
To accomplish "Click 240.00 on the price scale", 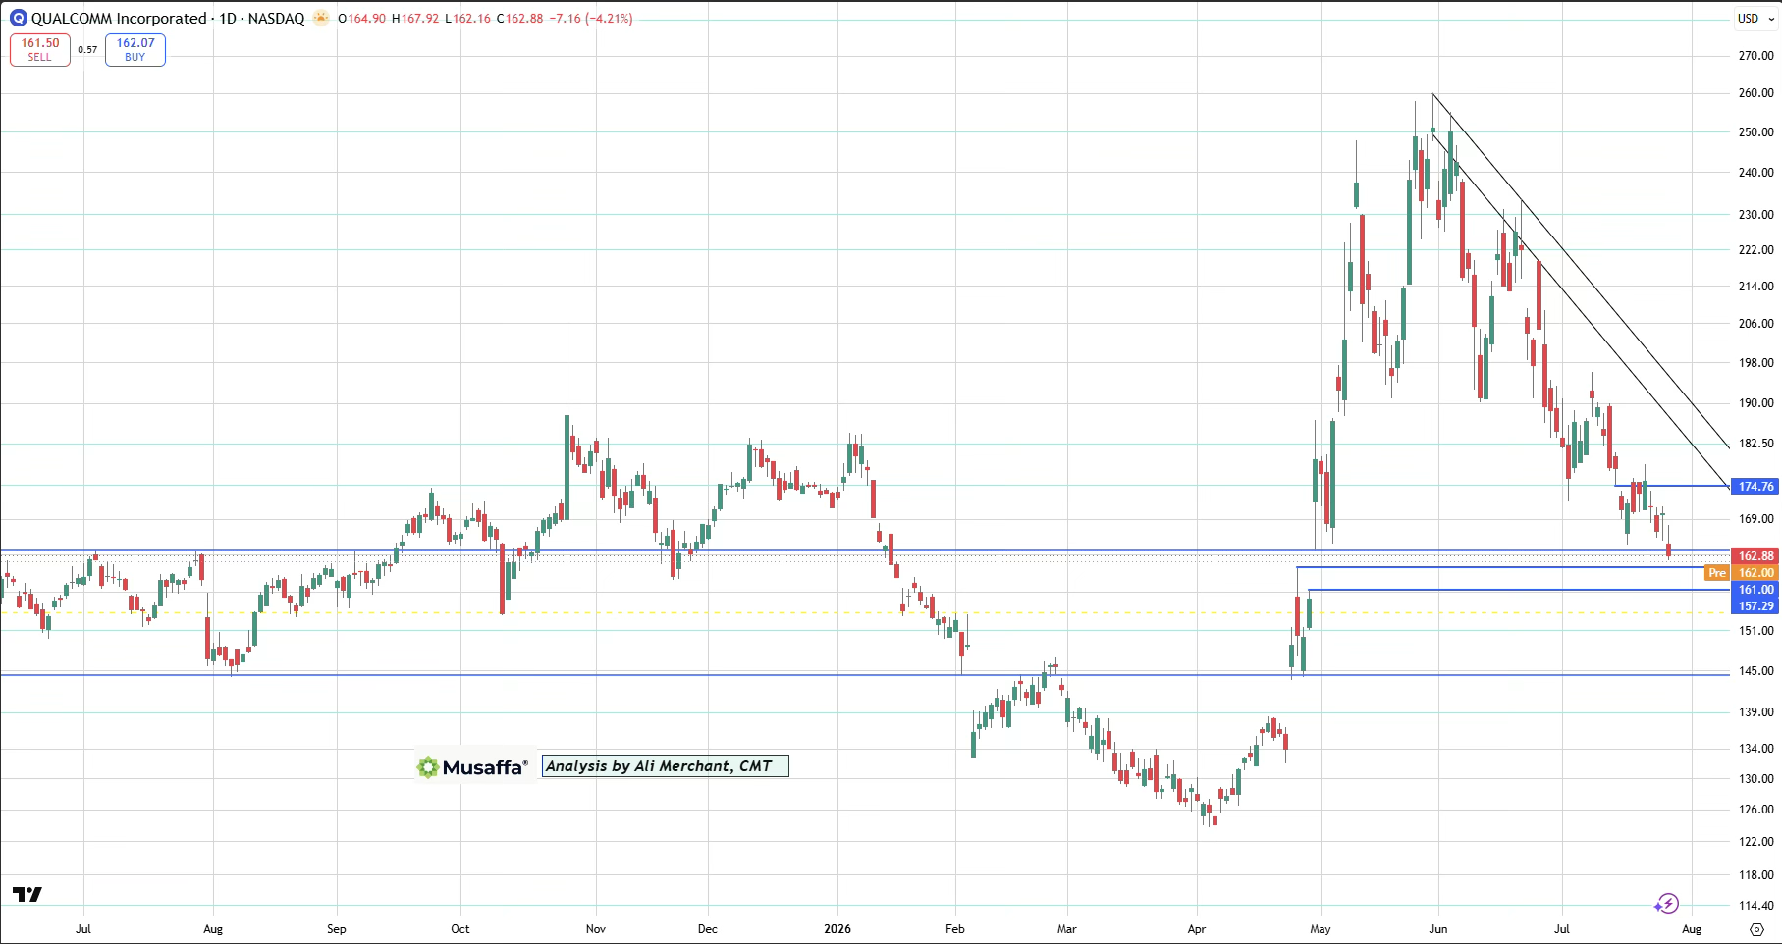I will 1756,173.
